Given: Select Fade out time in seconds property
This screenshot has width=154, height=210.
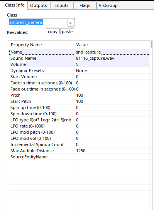Looking at the screenshot, I should tap(42, 89).
